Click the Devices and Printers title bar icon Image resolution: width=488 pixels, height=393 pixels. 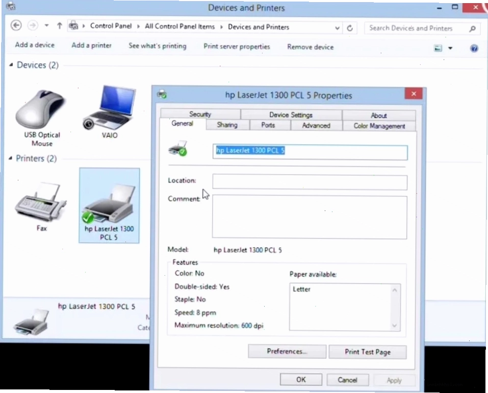[11, 6]
